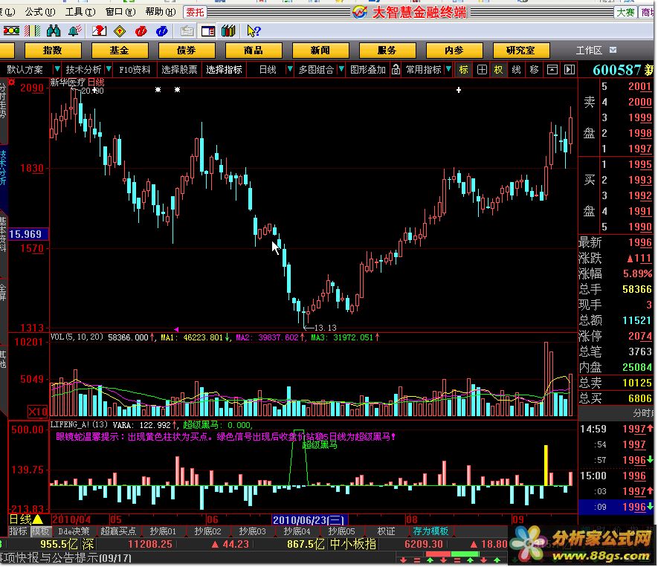The height and width of the screenshot is (567, 658).
Task: Click 存为模板 save as template
Action: (x=430, y=531)
